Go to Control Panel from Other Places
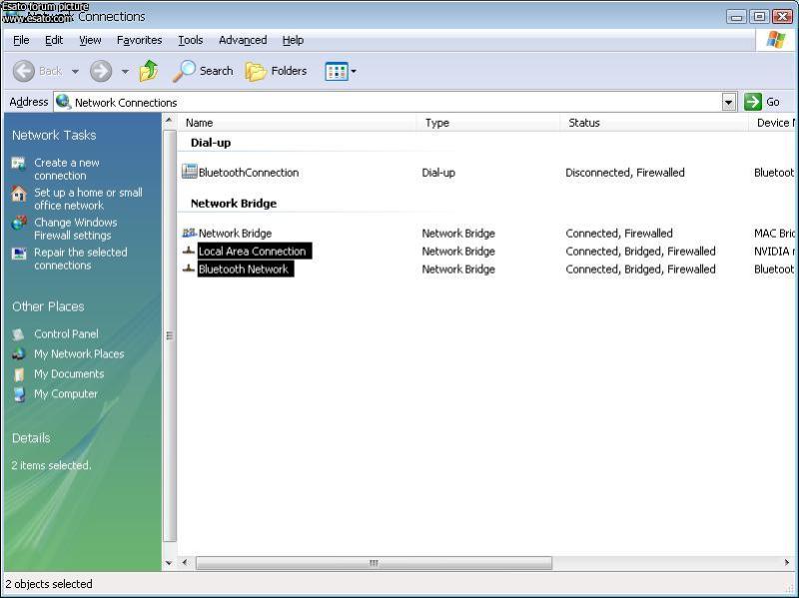Screen dimensions: 799x598 tap(66, 333)
